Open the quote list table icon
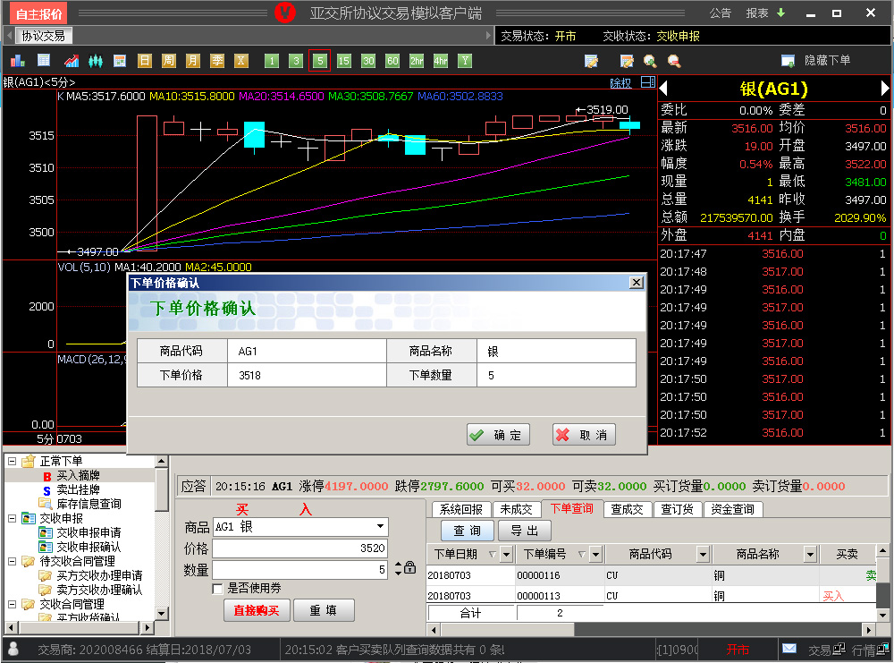The width and height of the screenshot is (894, 663). 43,61
